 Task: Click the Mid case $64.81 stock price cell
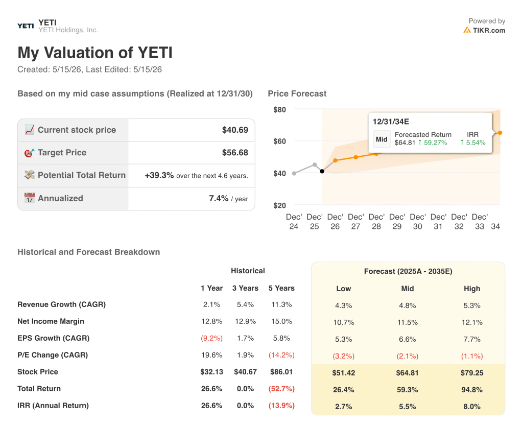pyautogui.click(x=407, y=372)
